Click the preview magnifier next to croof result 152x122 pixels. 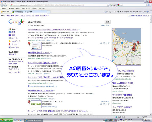tap(57, 63)
